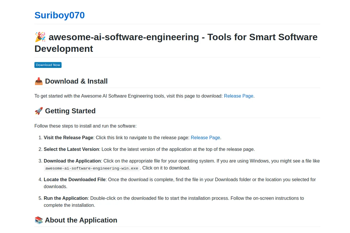This screenshot has width=350, height=233.
Task: Click the rocket emoji beside Getting Started
Action: coord(39,111)
